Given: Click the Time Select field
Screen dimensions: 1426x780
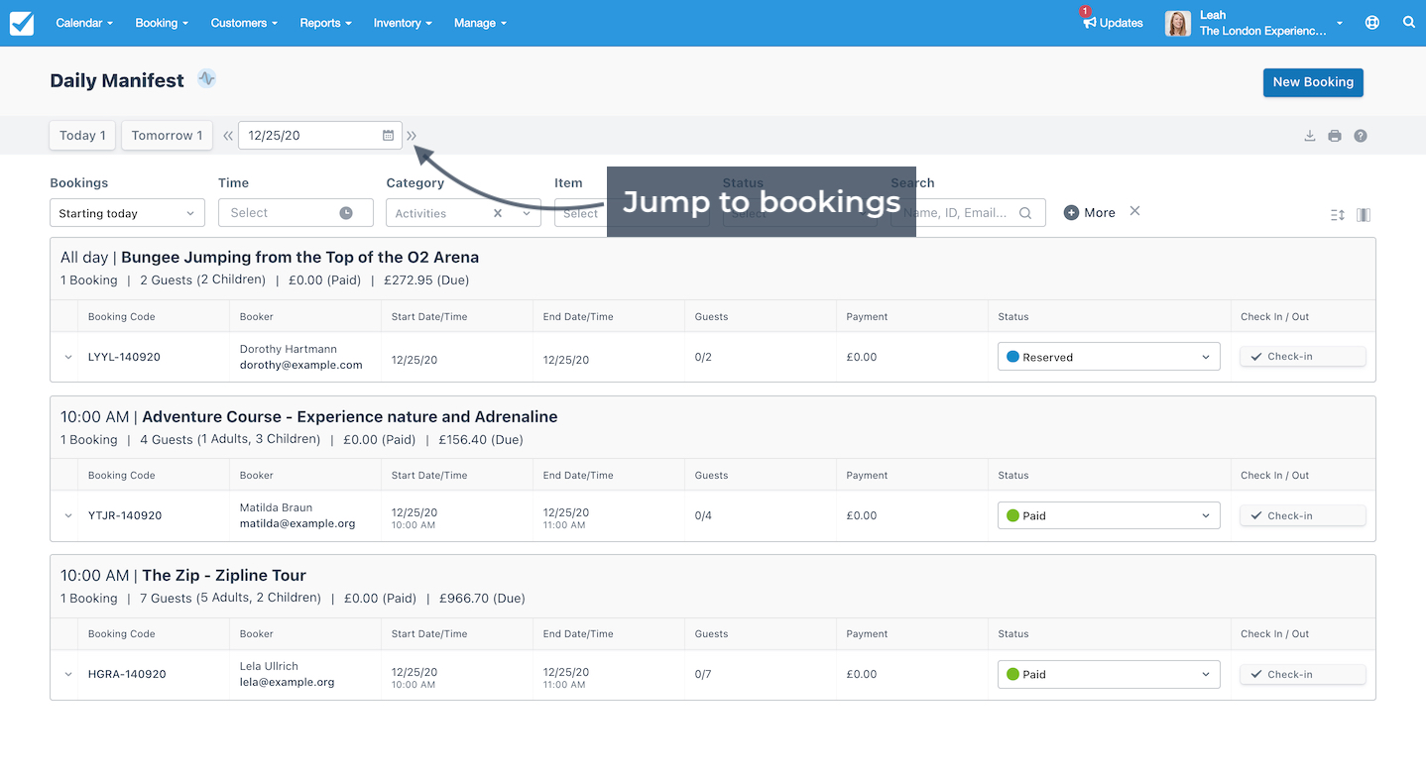Looking at the screenshot, I should pyautogui.click(x=296, y=213).
